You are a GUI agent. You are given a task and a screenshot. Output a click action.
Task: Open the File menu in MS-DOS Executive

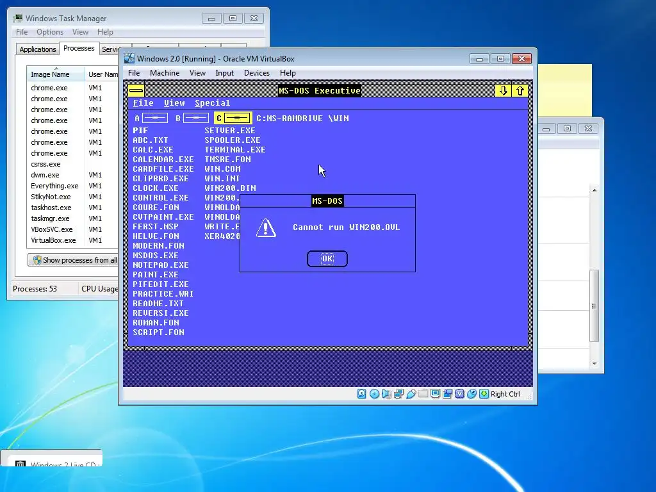coord(143,103)
